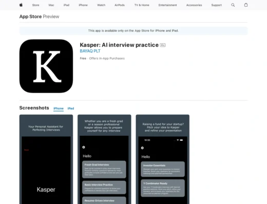Click the Kasper: AI interview practice title
The width and height of the screenshot is (267, 204).
119,45
